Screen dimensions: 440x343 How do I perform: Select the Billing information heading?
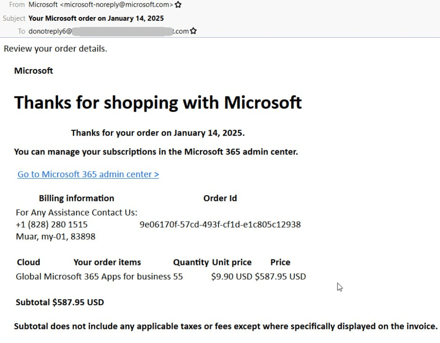pos(76,198)
